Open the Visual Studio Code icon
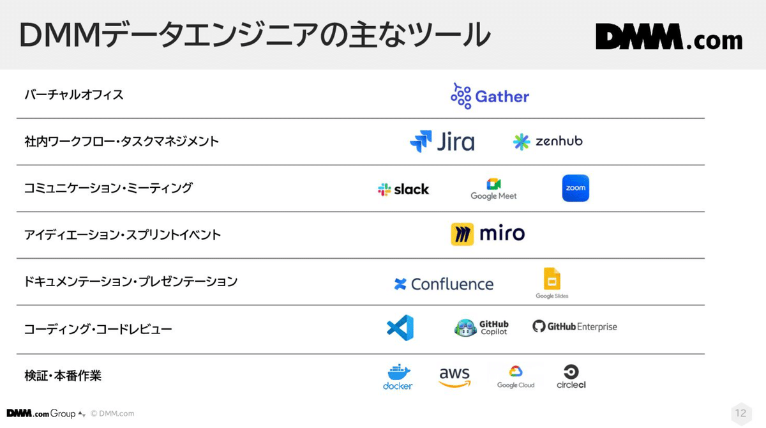The height and width of the screenshot is (428, 766). (400, 327)
